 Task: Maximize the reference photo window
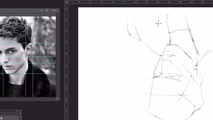coord(47,10)
